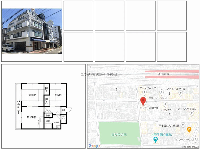This screenshot has height=149, width=200.
Task: Select the サンクリニック map pin
Action: pyautogui.click(x=145, y=92)
